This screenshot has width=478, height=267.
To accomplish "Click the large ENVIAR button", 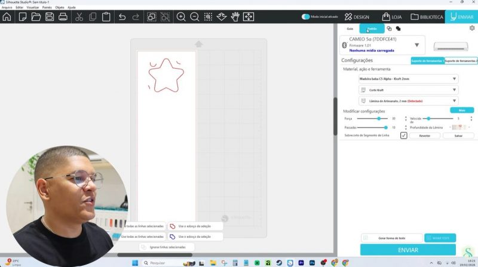I will (x=408, y=250).
